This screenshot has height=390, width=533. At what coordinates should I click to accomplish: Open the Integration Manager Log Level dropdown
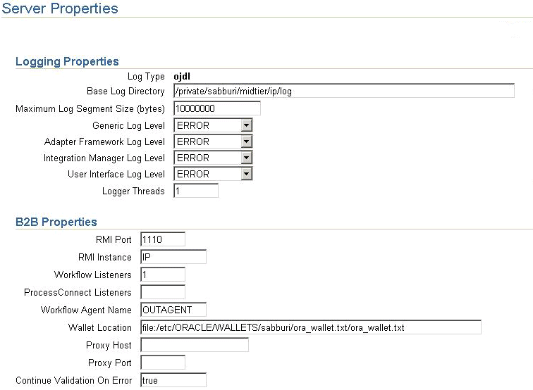click(213, 158)
